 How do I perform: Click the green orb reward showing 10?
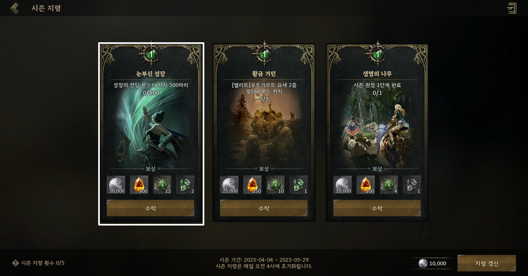coord(276,185)
